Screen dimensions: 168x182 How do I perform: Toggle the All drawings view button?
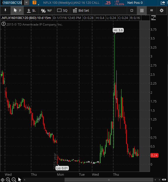point(151,10)
